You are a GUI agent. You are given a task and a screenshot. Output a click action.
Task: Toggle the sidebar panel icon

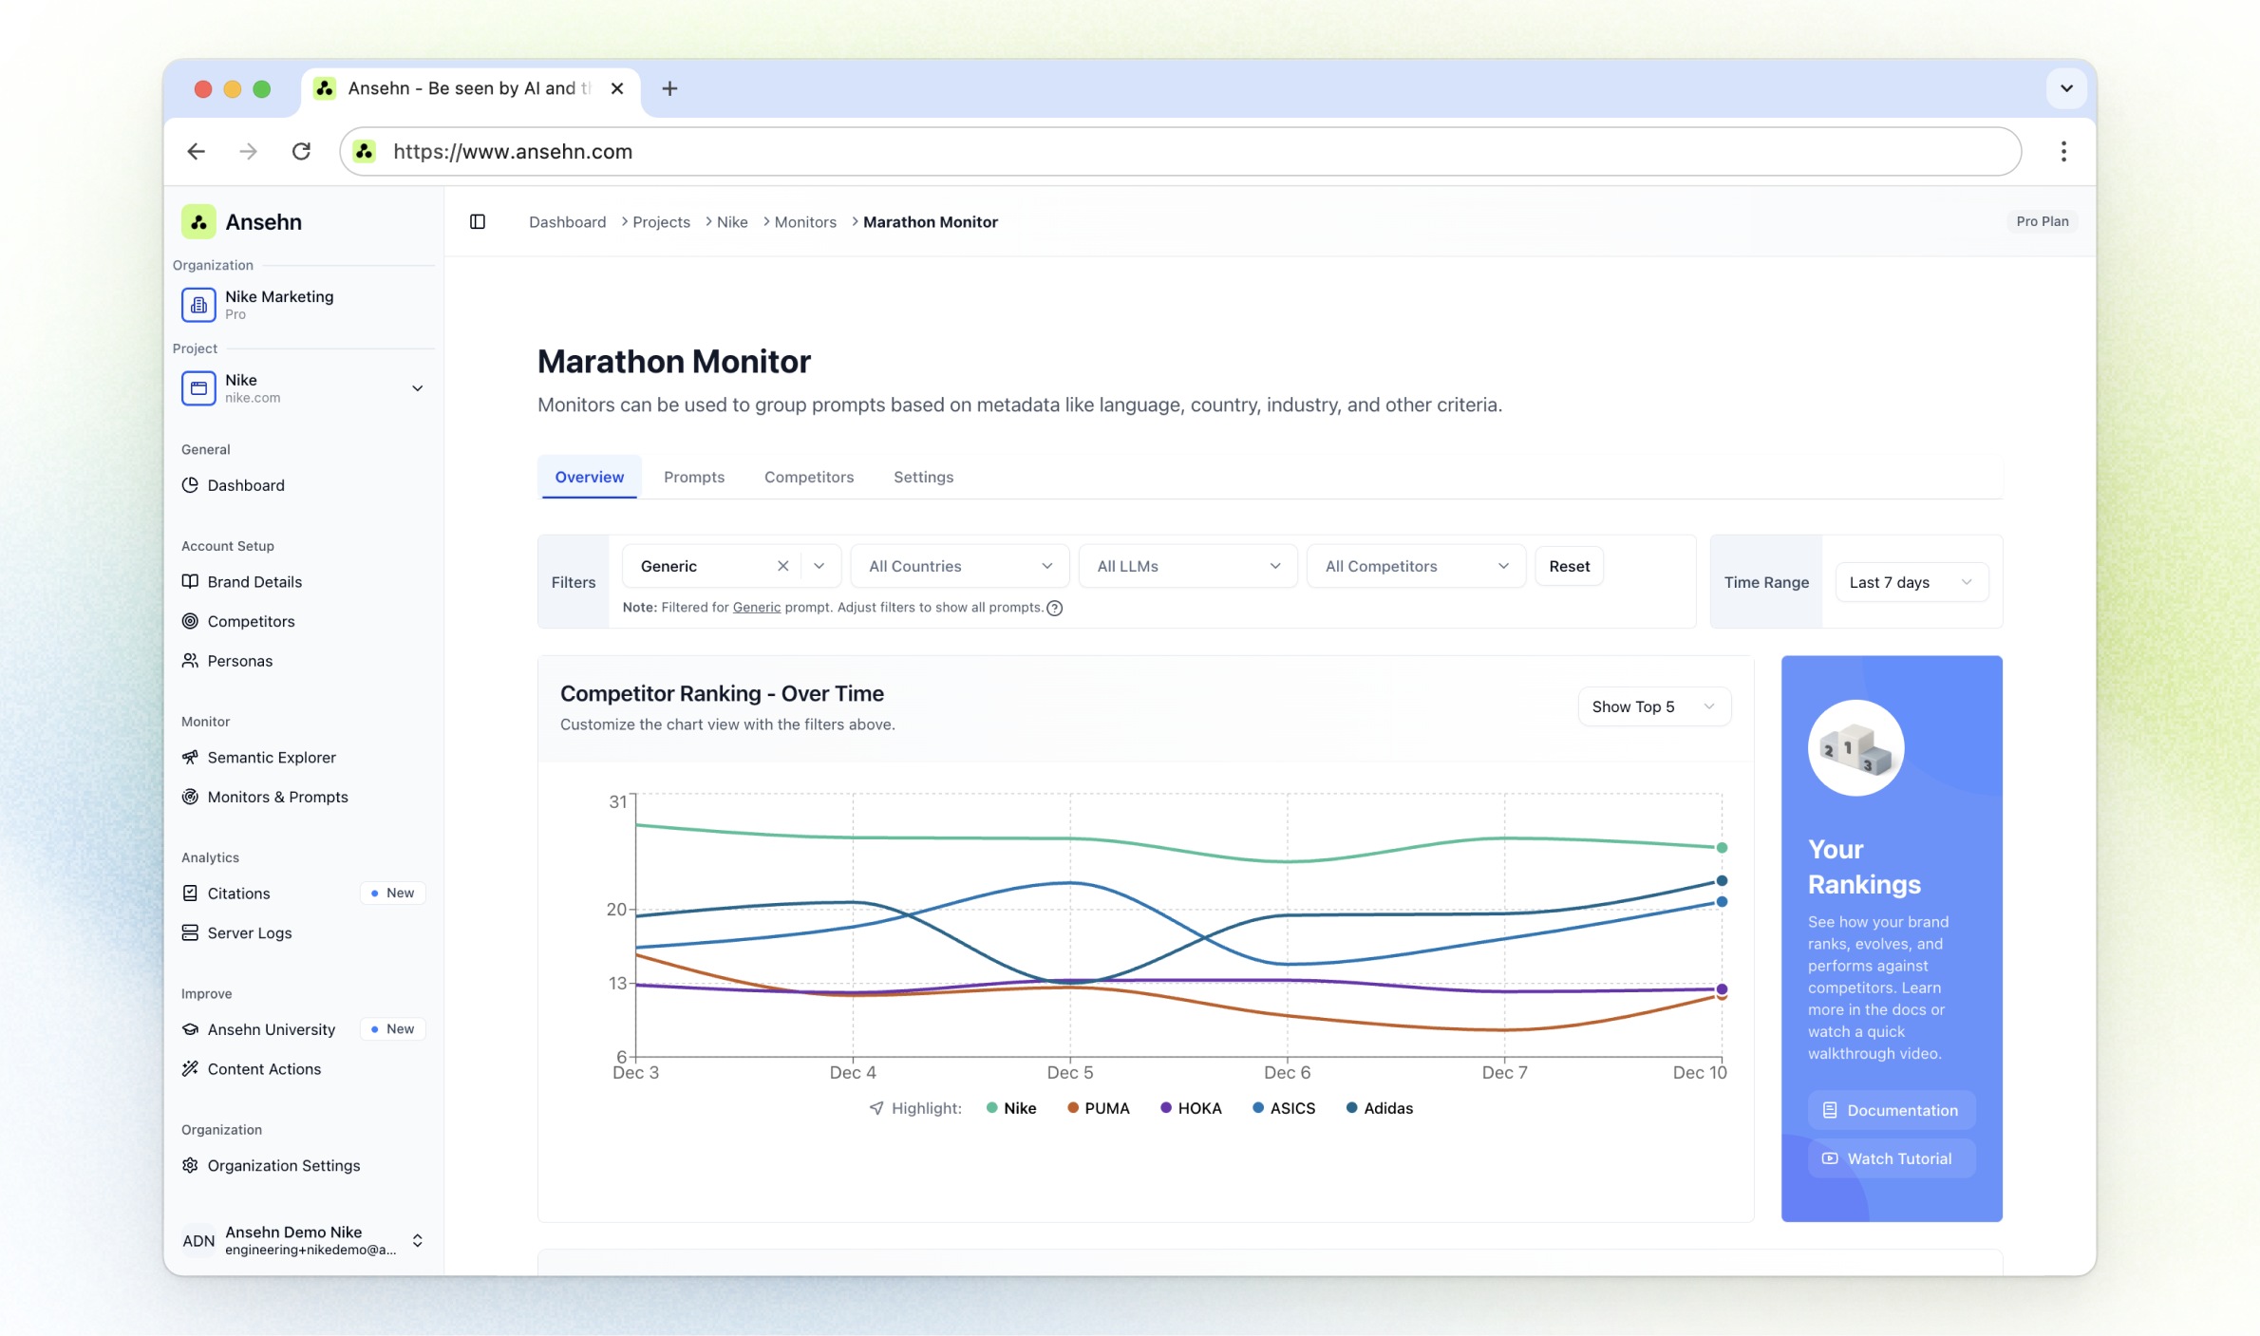coord(478,221)
